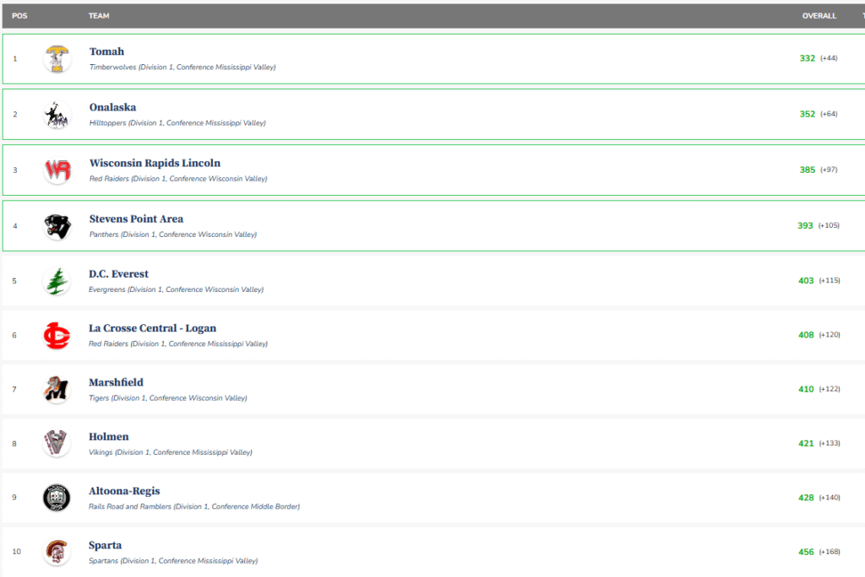This screenshot has width=865, height=577.
Task: Select Onalaska's +64 over-par value
Action: [829, 114]
